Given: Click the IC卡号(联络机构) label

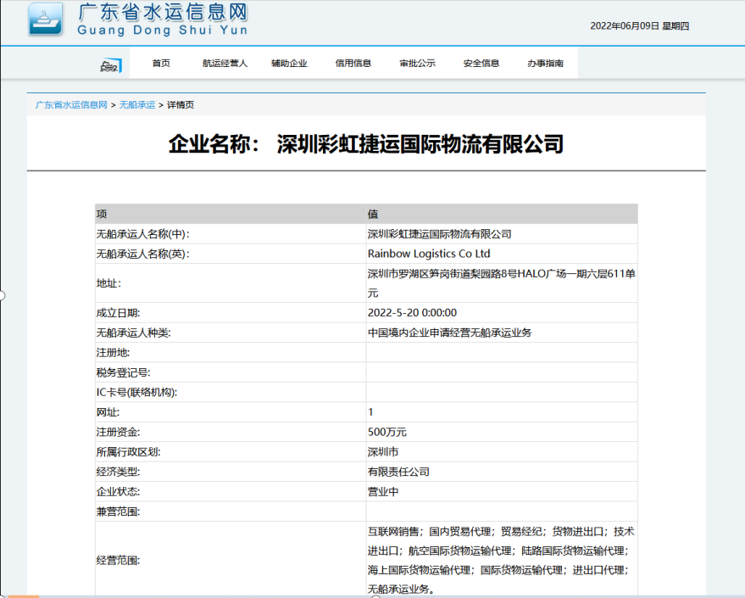Looking at the screenshot, I should point(136,392).
